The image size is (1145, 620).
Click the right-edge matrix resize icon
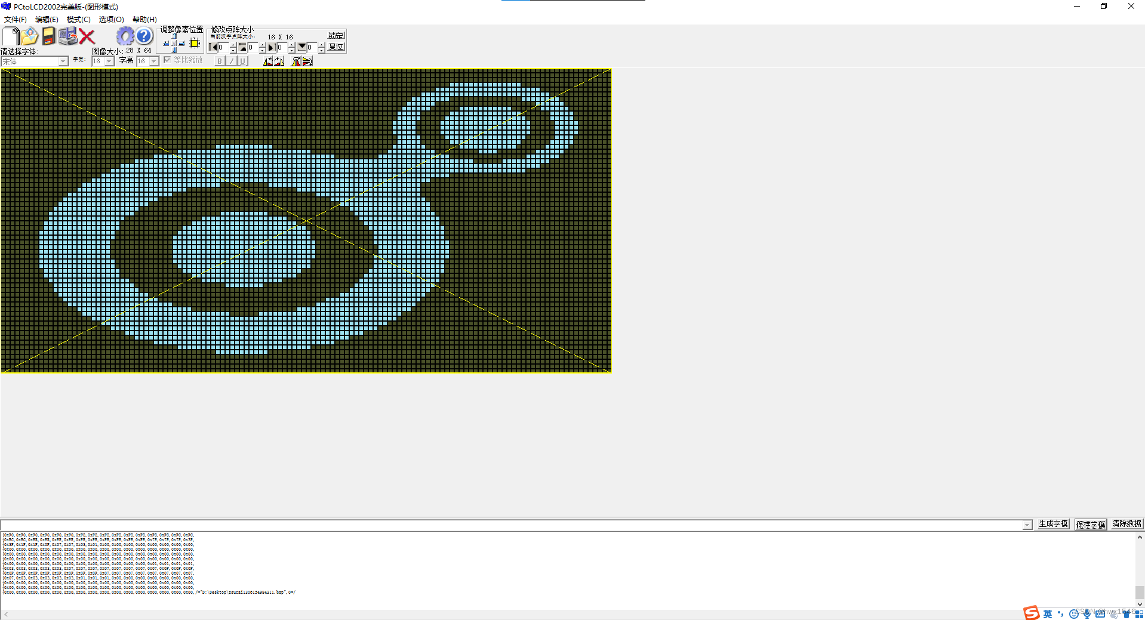(x=272, y=47)
